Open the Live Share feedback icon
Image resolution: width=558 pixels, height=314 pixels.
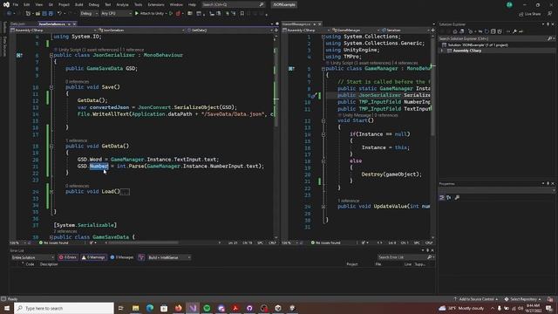(x=550, y=14)
